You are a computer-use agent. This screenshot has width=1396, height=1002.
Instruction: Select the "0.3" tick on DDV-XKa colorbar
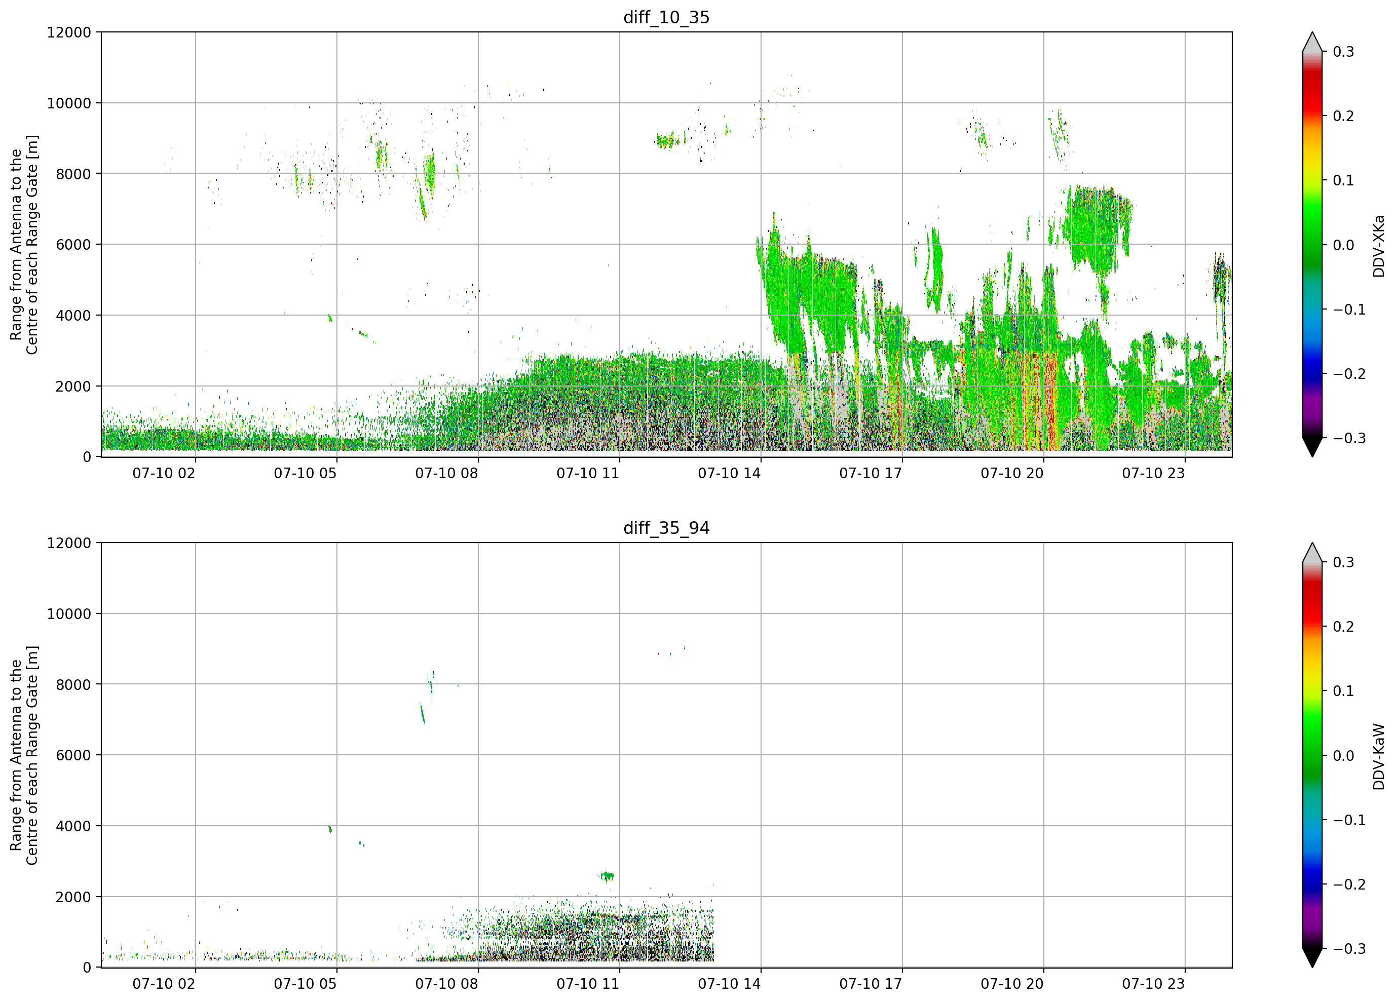pos(1344,52)
